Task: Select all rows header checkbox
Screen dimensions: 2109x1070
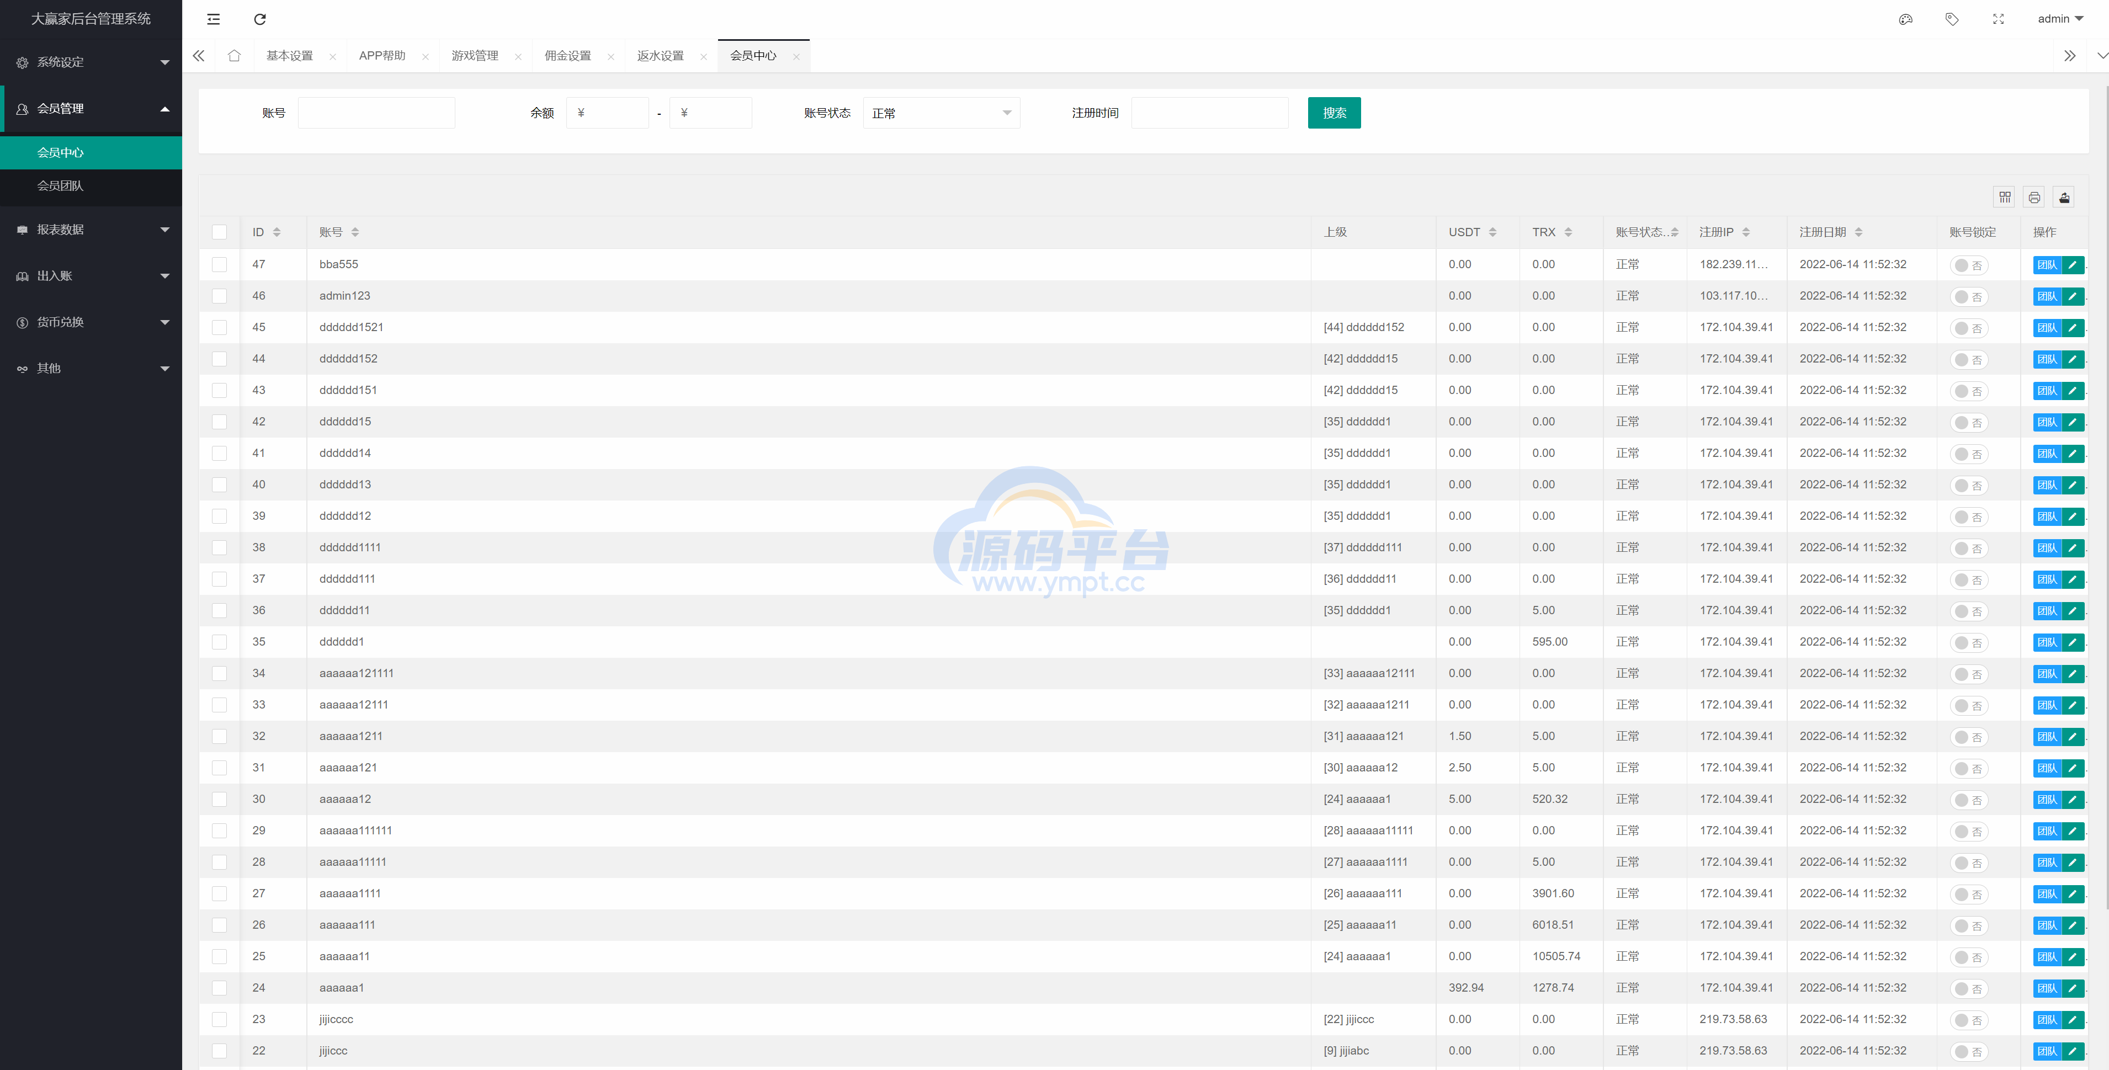Action: 220,232
